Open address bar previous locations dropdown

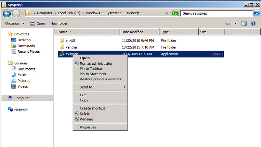coord(167,13)
